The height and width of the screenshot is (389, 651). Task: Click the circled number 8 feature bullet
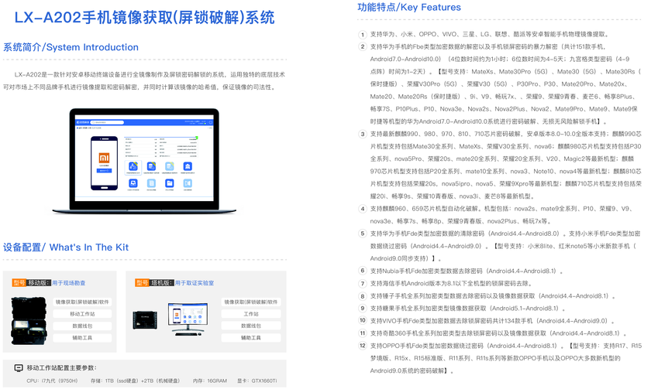click(x=363, y=295)
